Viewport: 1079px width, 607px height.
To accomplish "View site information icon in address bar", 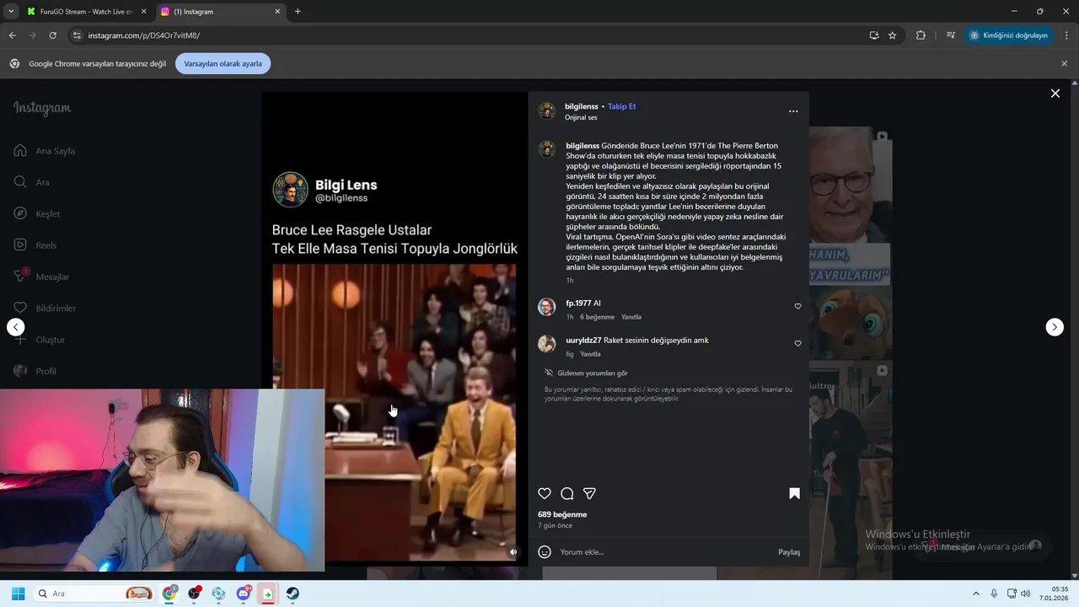I will (77, 35).
